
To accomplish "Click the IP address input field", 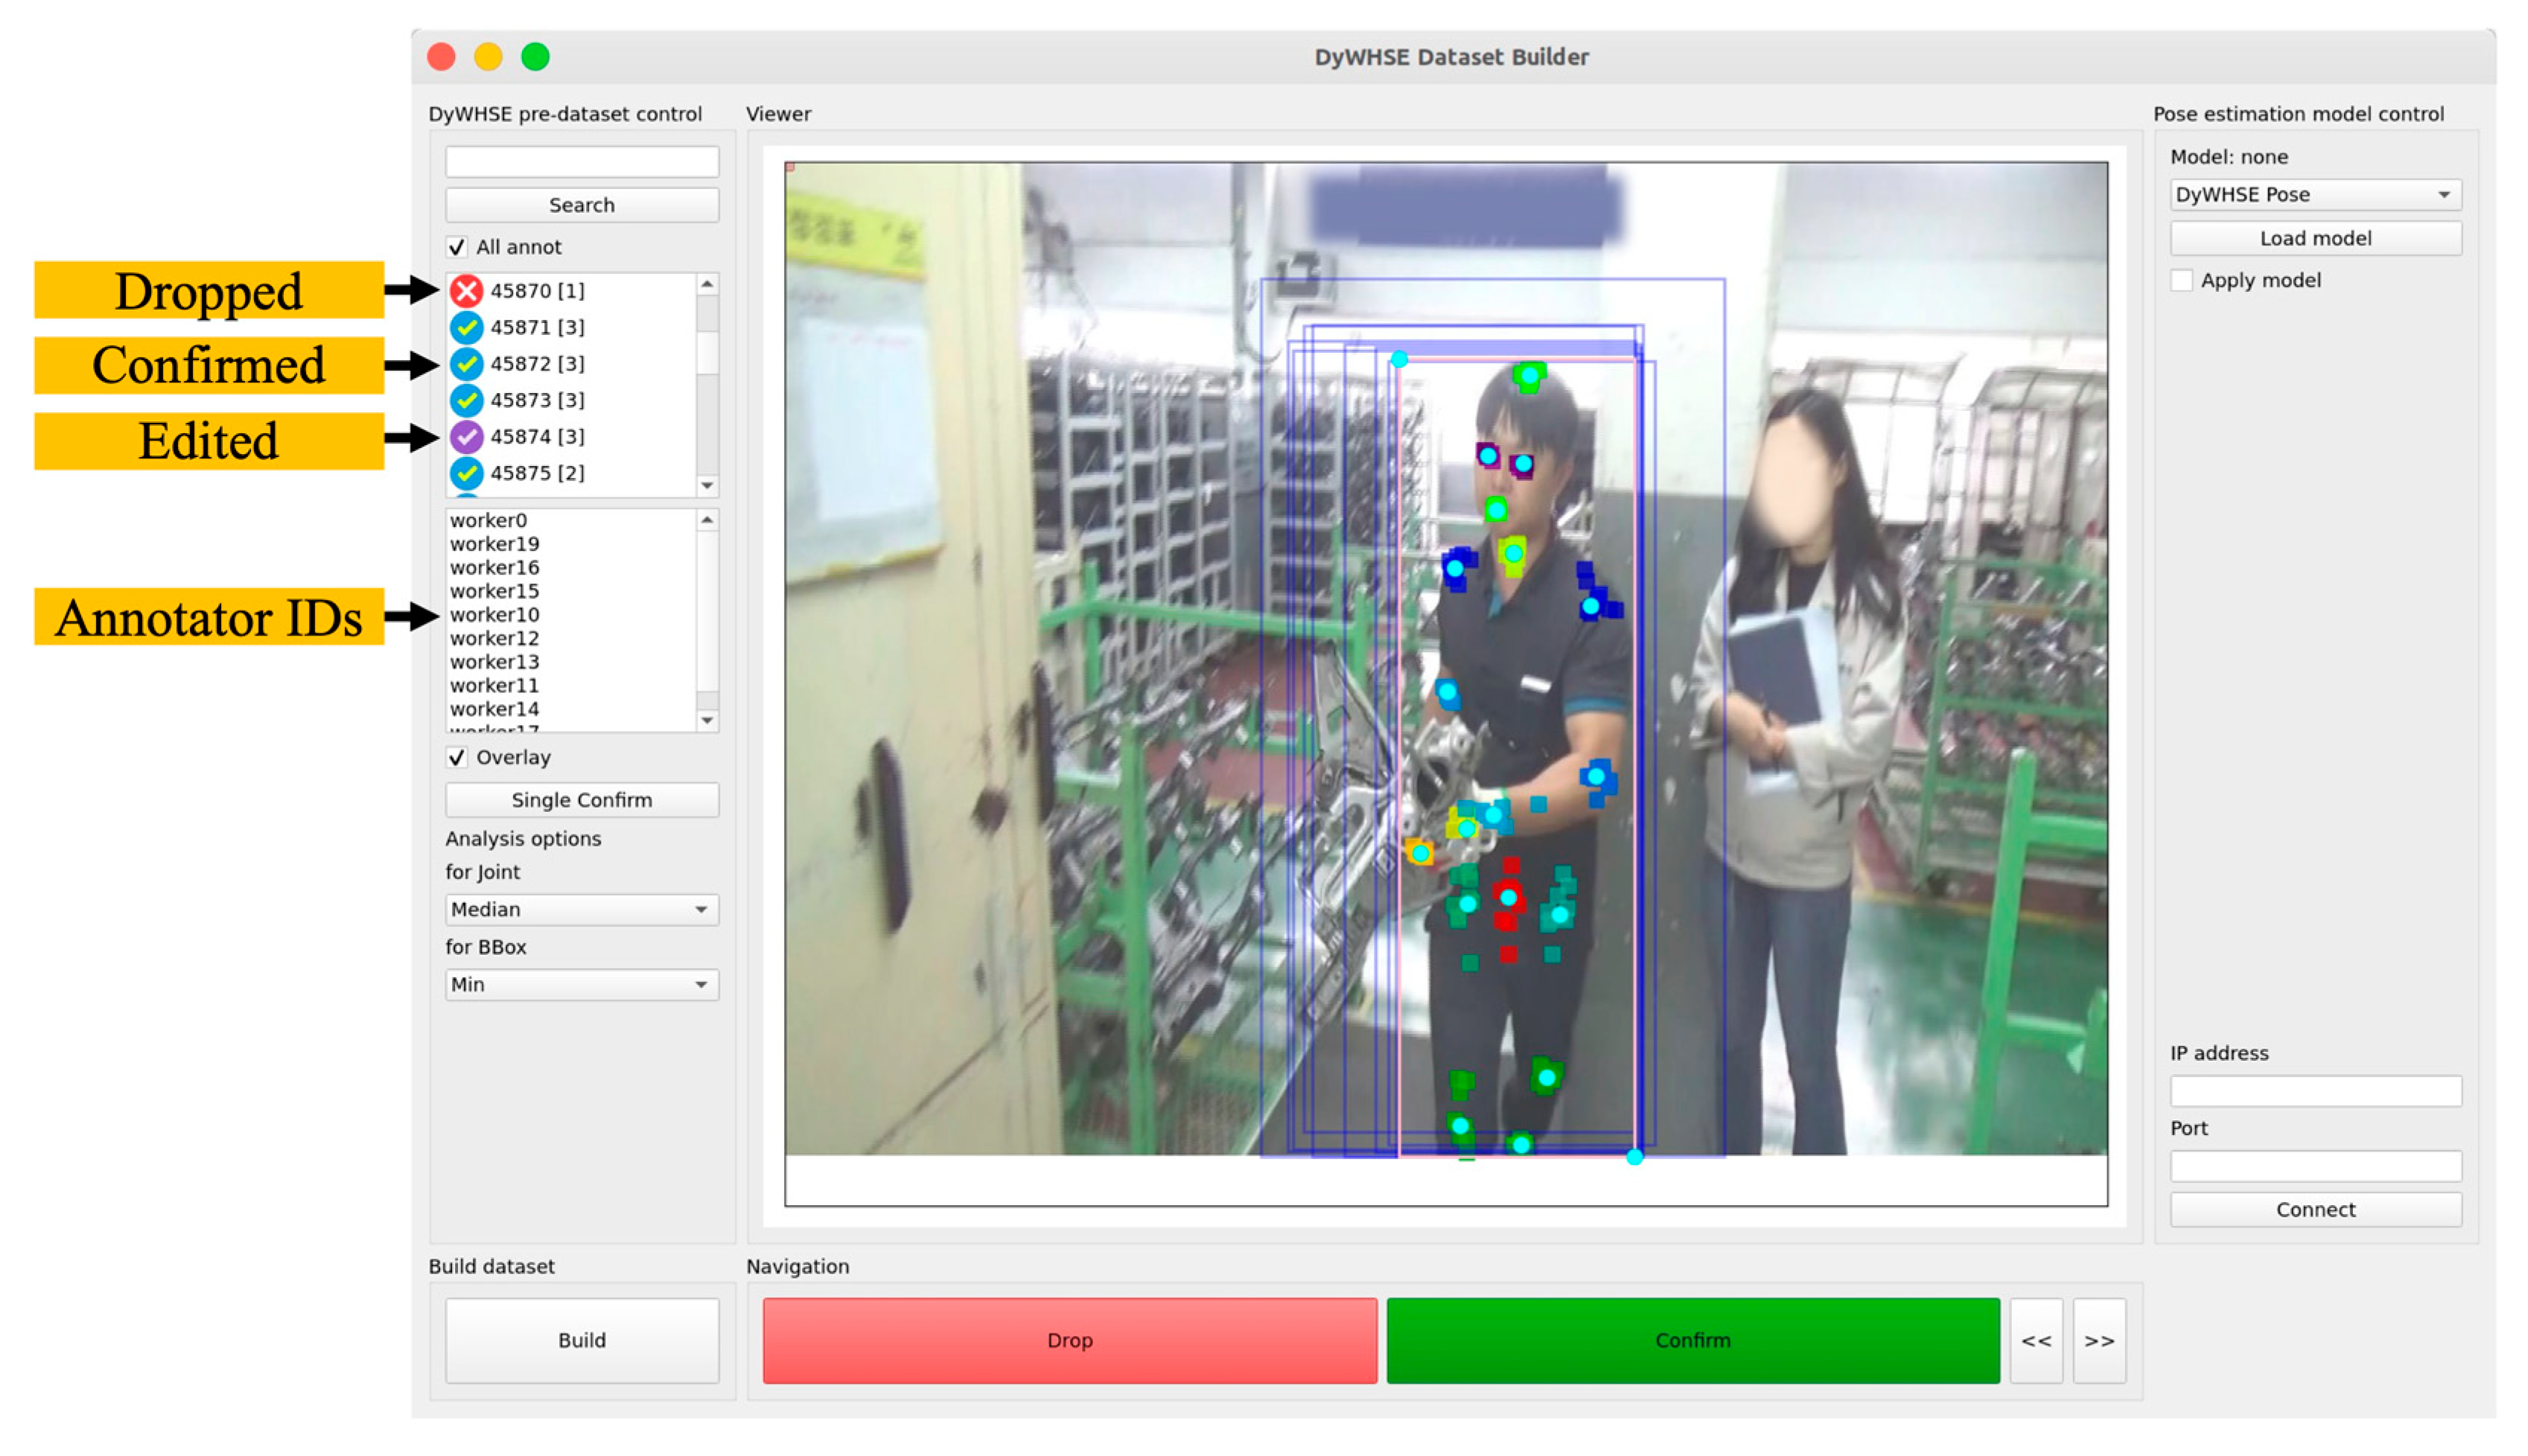I will click(2314, 1091).
